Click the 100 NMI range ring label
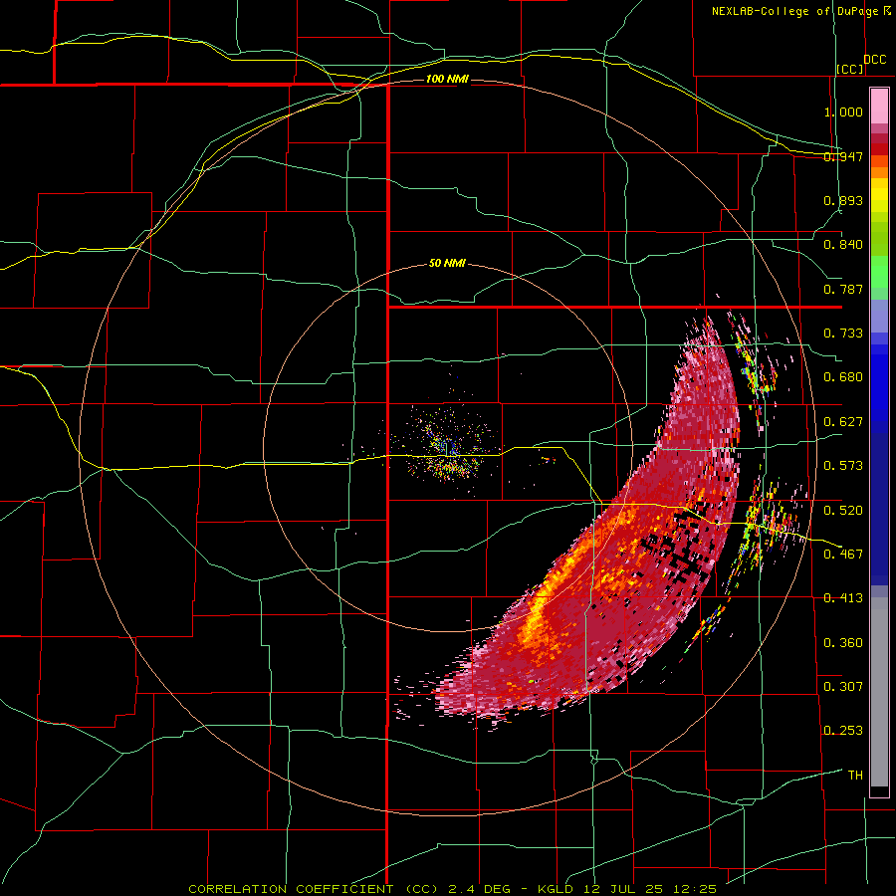This screenshot has width=896, height=896. 447,79
